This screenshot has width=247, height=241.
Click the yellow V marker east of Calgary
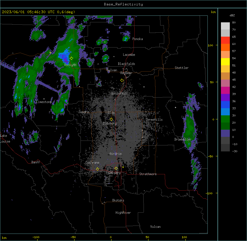pyautogui.click(x=123, y=167)
